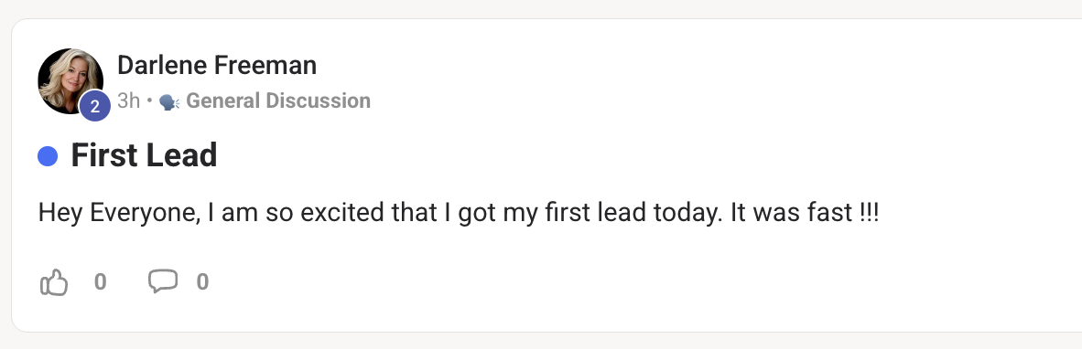
Task: Open the First Lead post title
Action: click(x=145, y=155)
